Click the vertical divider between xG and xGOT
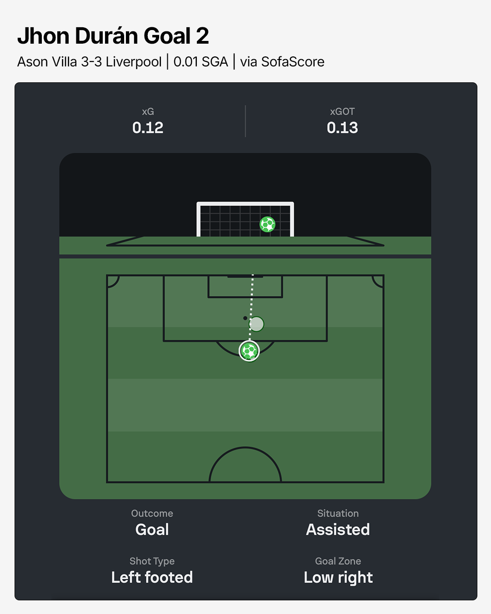 pos(245,121)
